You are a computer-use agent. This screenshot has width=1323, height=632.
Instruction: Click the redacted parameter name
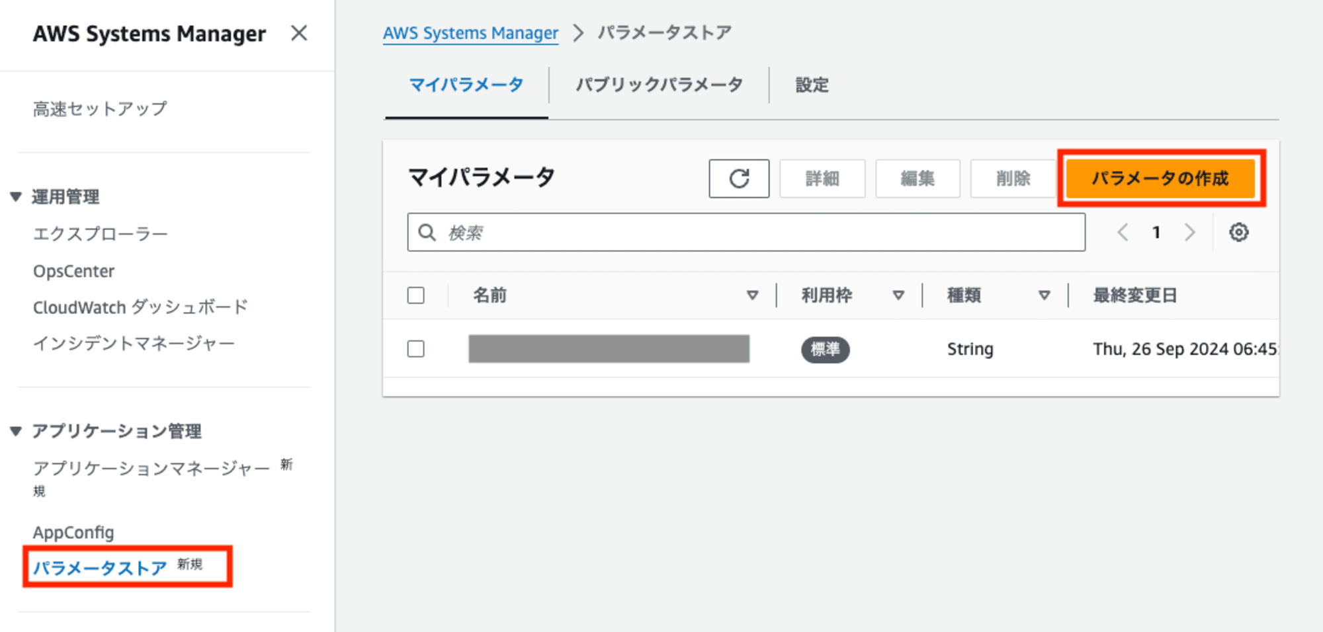(x=609, y=349)
